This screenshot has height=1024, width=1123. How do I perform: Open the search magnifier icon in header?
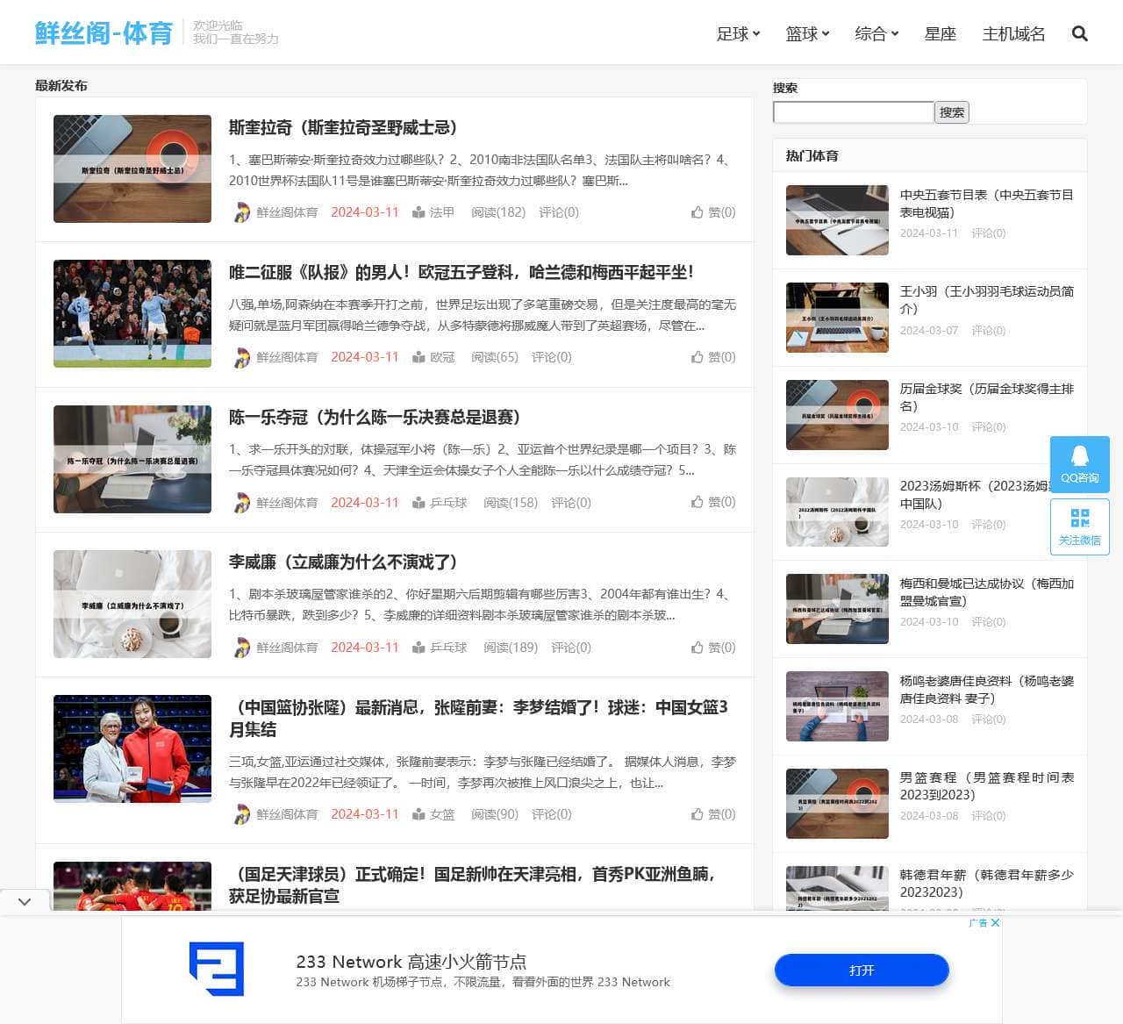pos(1080,33)
